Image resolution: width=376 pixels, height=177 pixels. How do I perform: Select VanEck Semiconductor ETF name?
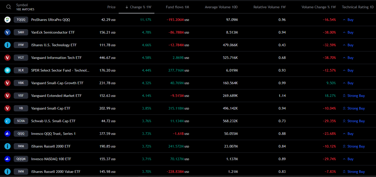click(x=53, y=32)
